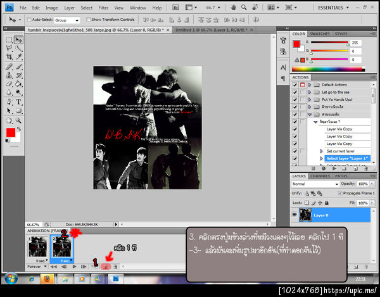Image resolution: width=380 pixels, height=297 pixels.
Task: Open Internet Explorer from the taskbar
Action: [31, 279]
